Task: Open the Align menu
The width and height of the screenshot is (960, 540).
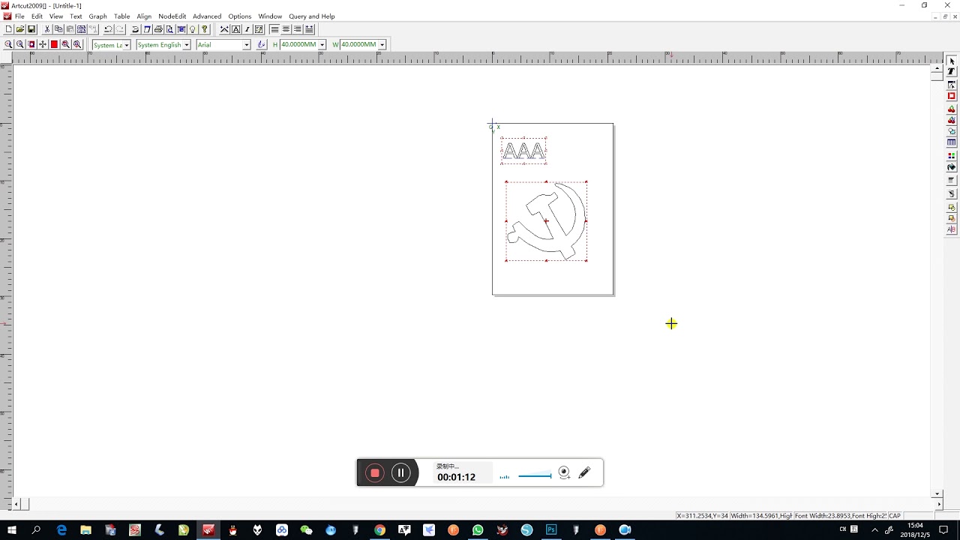Action: 144,16
